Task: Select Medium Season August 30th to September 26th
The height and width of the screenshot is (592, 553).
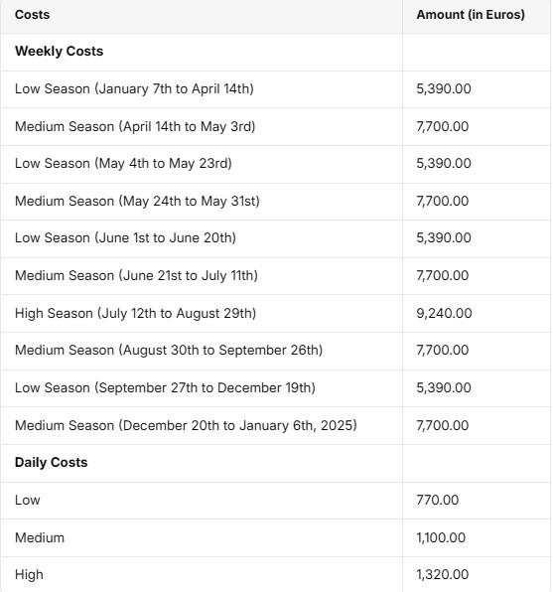Action: (169, 350)
